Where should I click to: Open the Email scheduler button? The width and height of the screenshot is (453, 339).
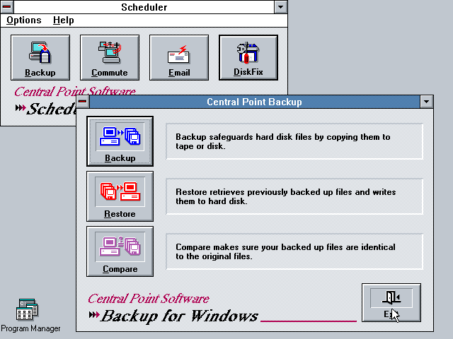(179, 58)
